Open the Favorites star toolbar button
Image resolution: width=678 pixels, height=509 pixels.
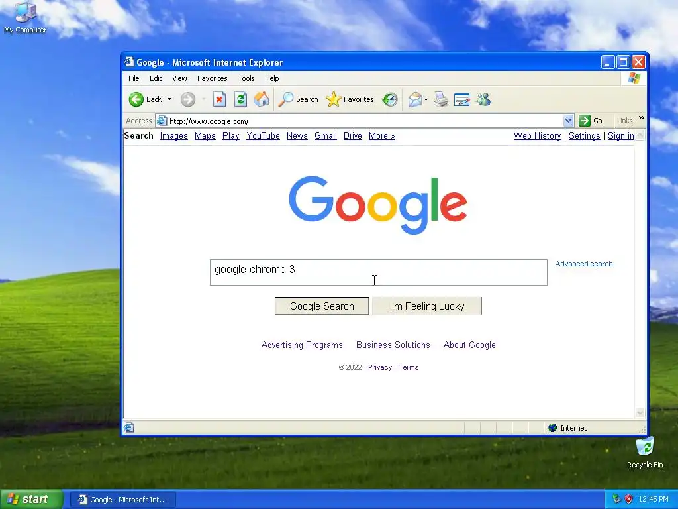[x=350, y=99]
